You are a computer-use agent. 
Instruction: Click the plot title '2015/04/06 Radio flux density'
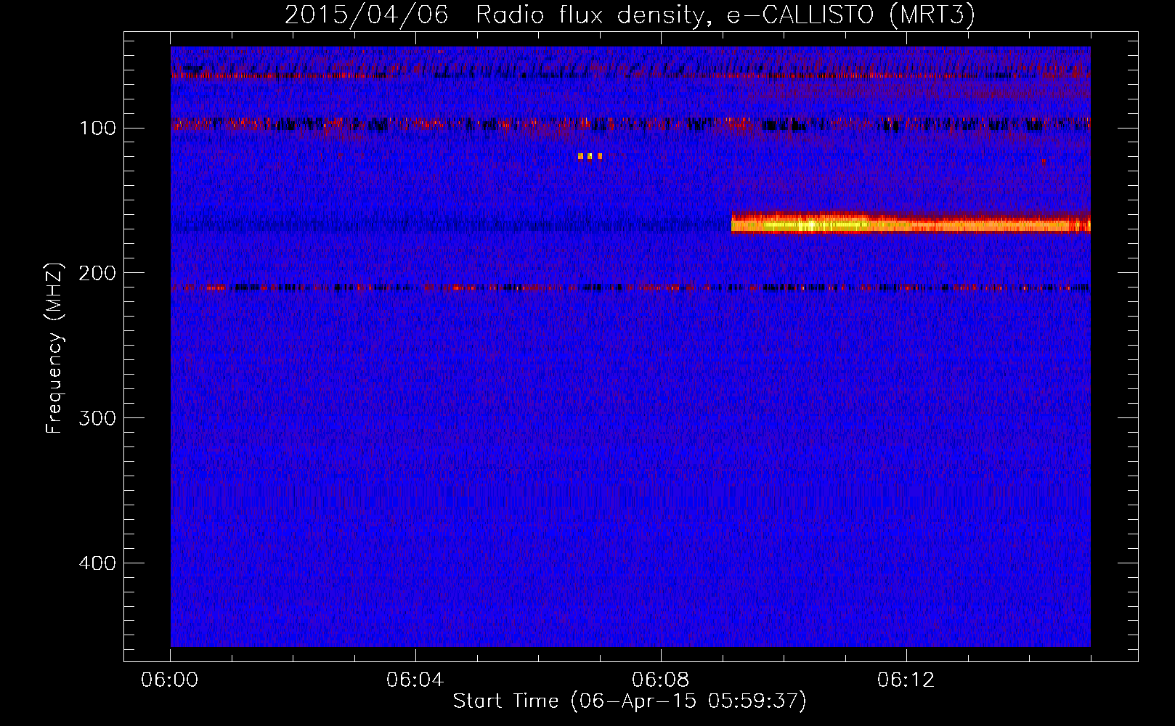629,15
